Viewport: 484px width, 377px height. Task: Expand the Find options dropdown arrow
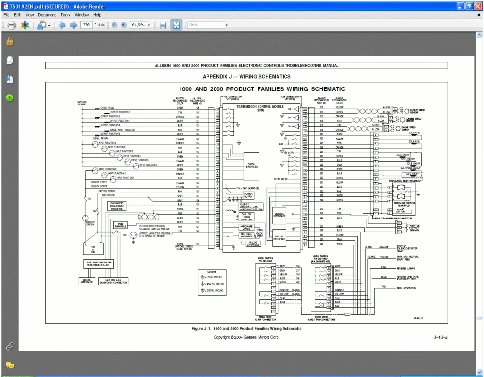(x=226, y=25)
